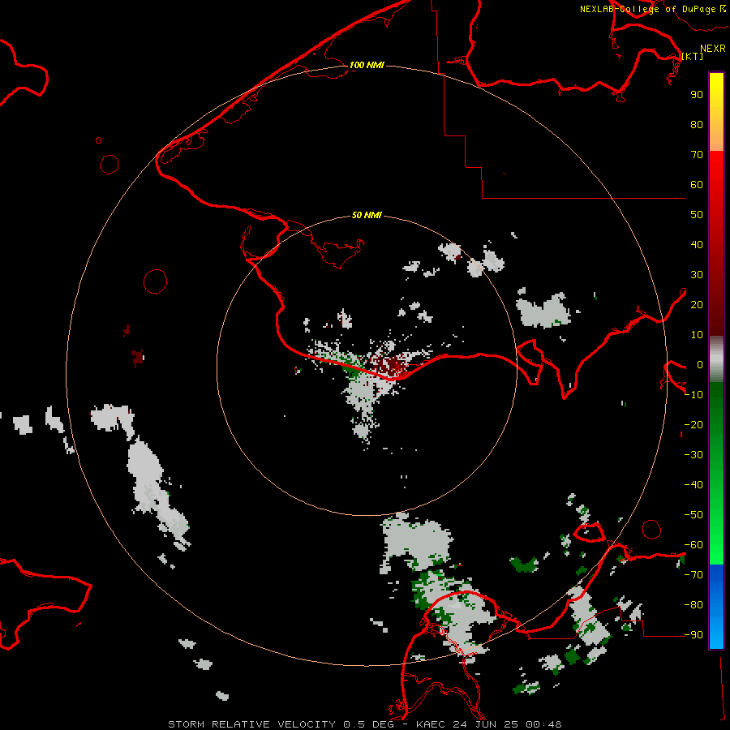Click the '[KT]' units label

click(x=693, y=56)
